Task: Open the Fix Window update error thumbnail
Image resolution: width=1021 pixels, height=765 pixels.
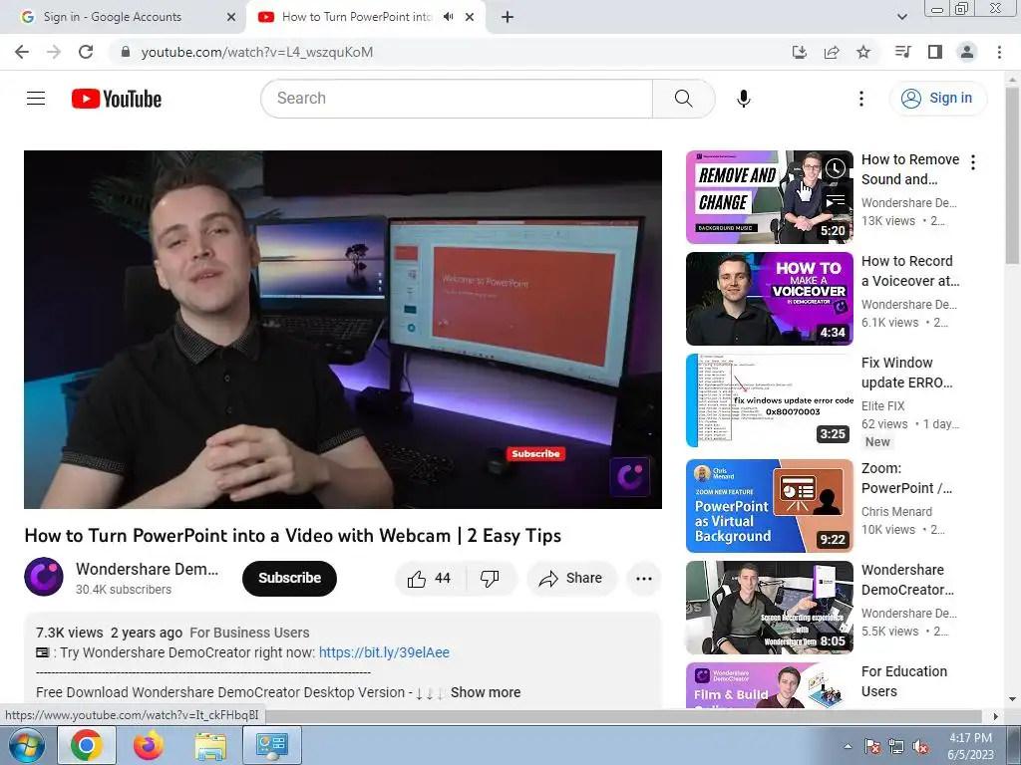Action: click(769, 400)
